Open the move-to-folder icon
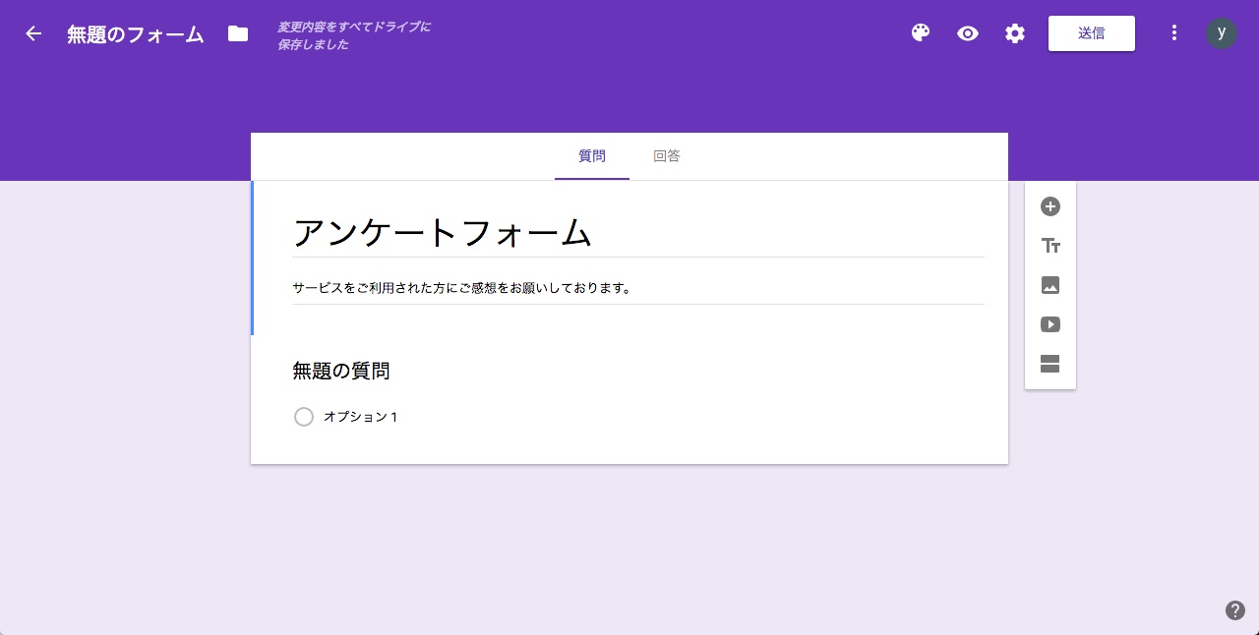The width and height of the screenshot is (1259, 635). point(238,33)
